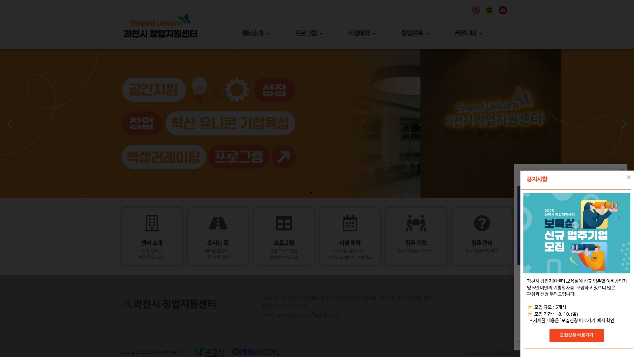The width and height of the screenshot is (634, 357).
Task: Click the grid icon for 프로그램
Action: [x=284, y=223]
